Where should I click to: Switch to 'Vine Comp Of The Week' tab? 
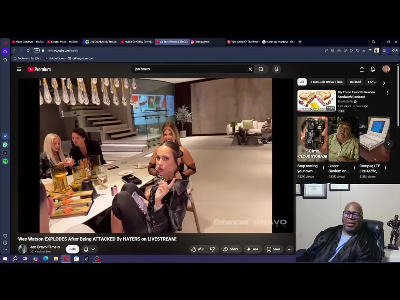(x=243, y=42)
